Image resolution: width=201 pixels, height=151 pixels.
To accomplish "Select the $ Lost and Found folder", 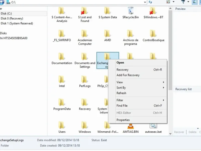I will [x=85, y=15].
